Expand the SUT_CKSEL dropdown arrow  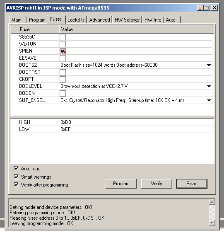[209, 100]
